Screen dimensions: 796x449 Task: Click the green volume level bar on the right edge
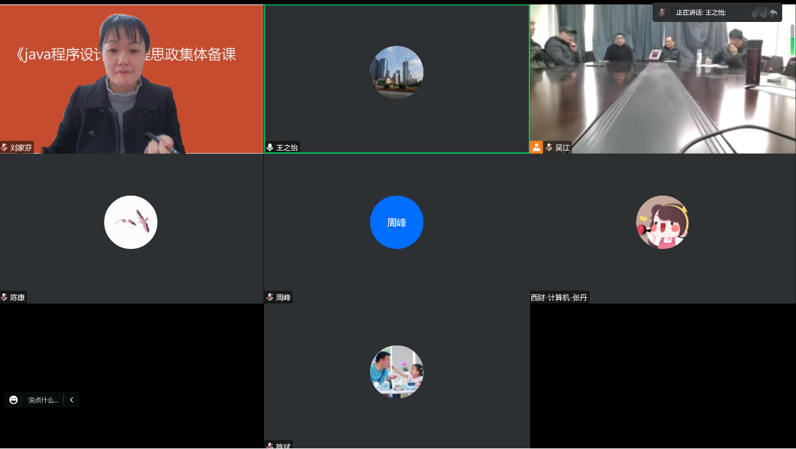(x=792, y=47)
